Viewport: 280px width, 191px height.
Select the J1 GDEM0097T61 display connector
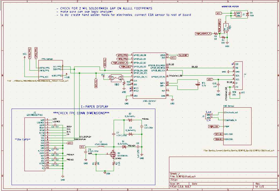tap(35, 144)
